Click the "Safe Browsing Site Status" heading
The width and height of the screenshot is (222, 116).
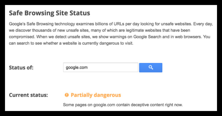(x=49, y=13)
